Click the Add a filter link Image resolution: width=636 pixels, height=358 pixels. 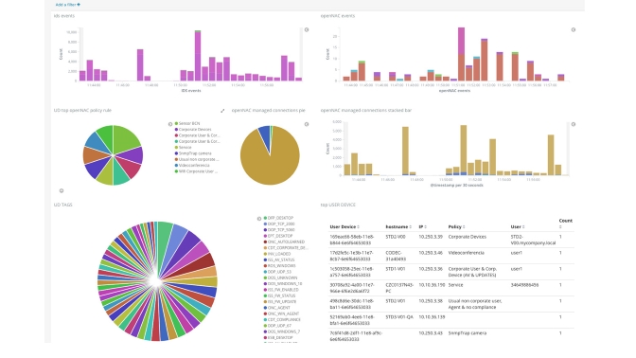pos(68,5)
